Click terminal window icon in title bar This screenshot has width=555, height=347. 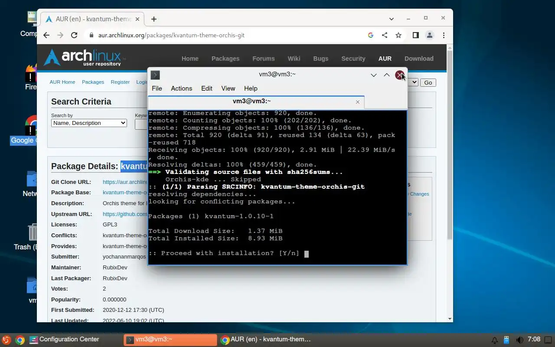coord(155,75)
